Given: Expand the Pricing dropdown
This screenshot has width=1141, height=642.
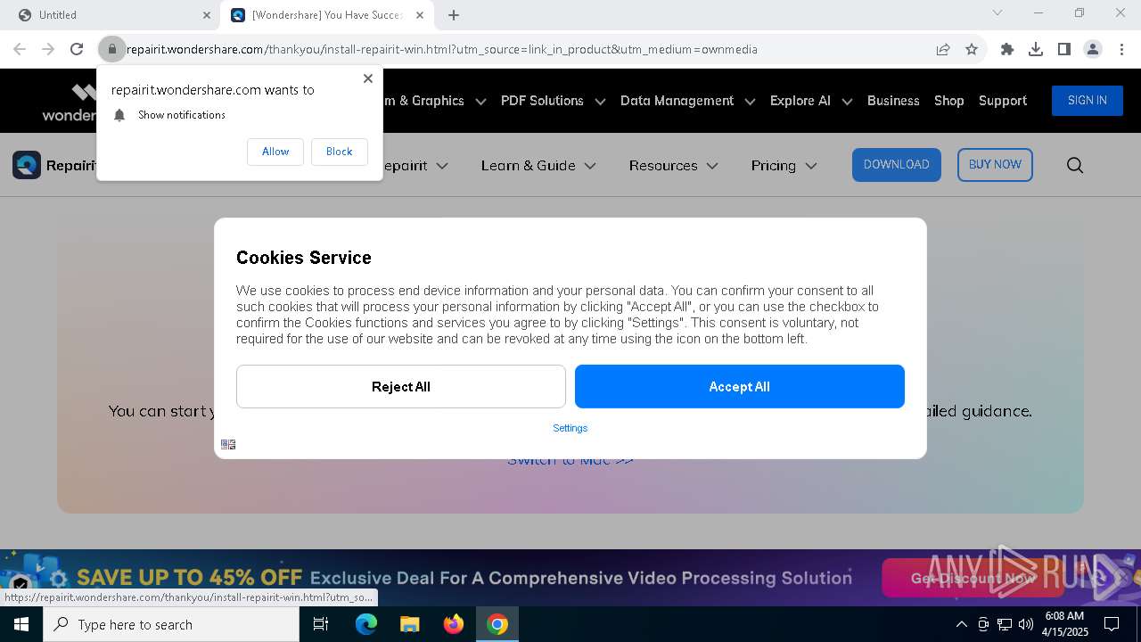Looking at the screenshot, I should pos(784,165).
